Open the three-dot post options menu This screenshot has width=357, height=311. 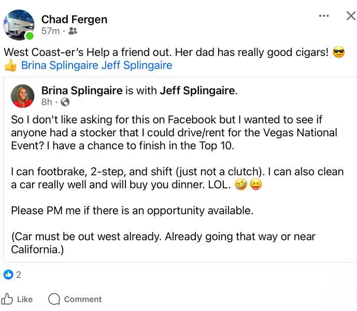324,16
